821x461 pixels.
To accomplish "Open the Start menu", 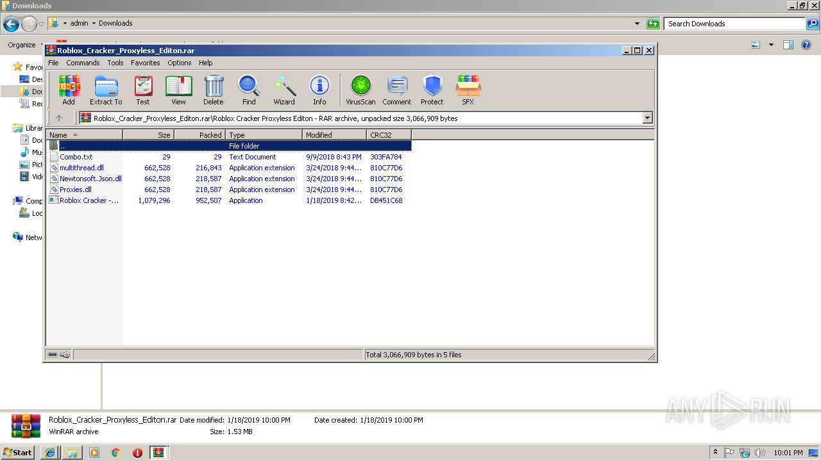I will tap(18, 452).
